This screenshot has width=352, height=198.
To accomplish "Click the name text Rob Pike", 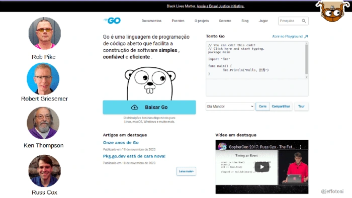I will [44, 57].
